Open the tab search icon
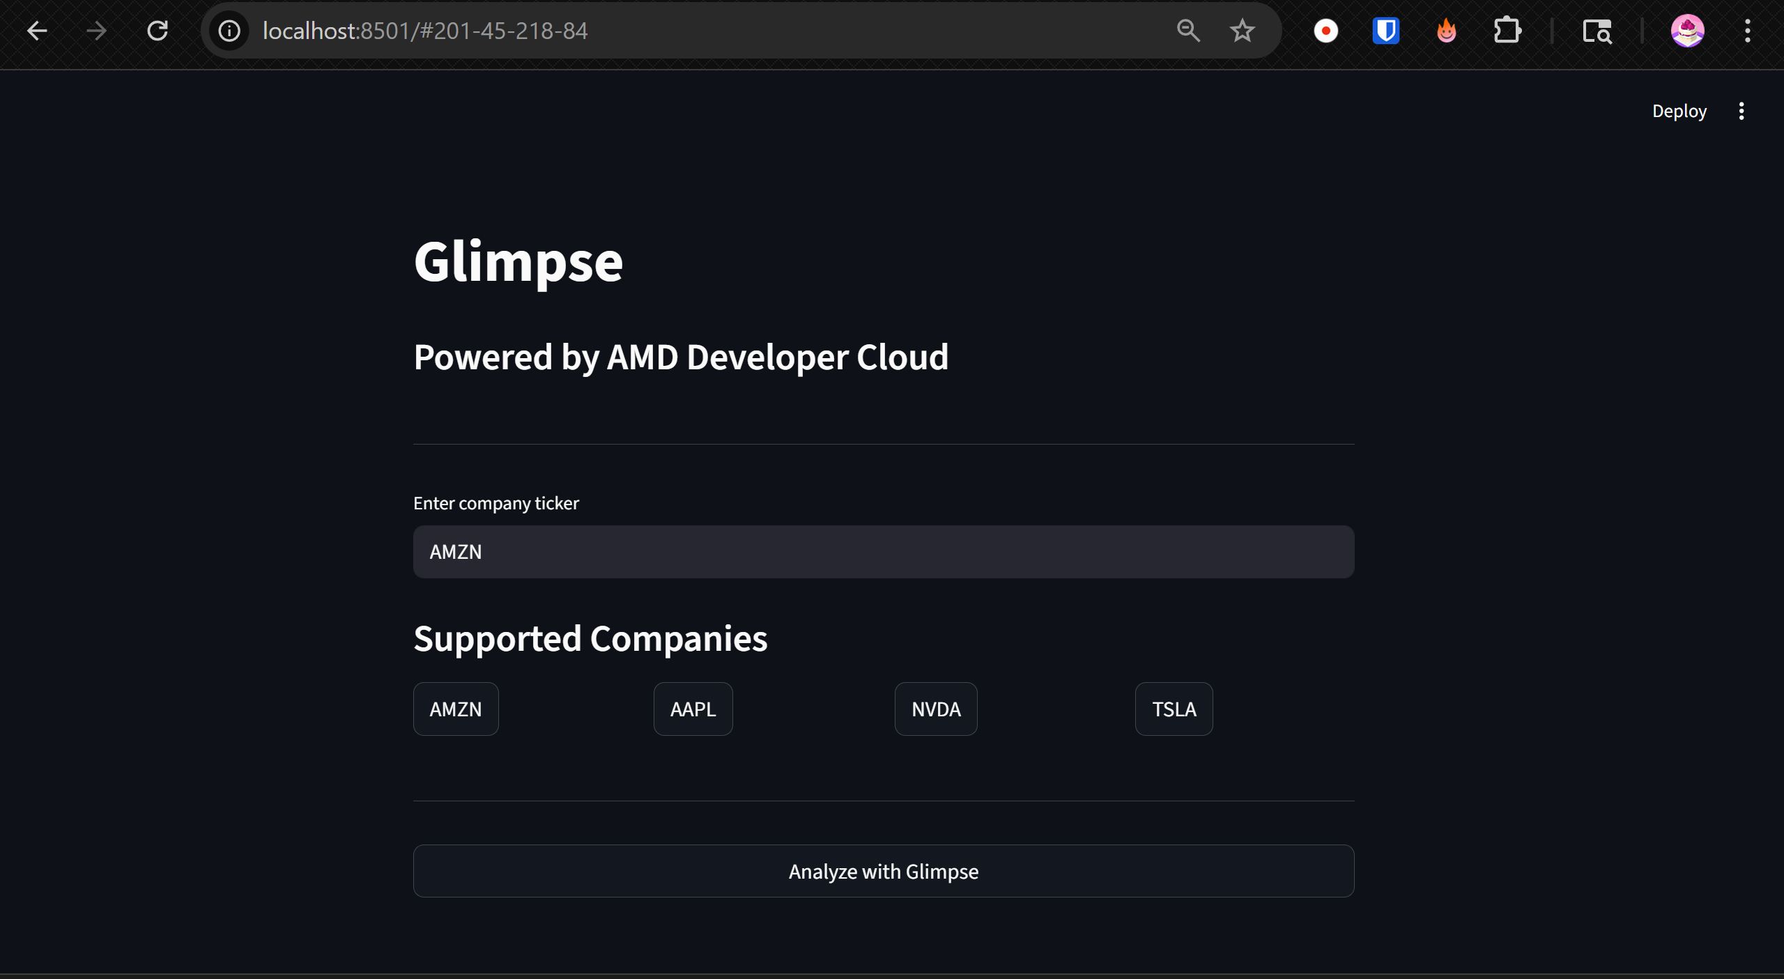Viewport: 1784px width, 979px height. pos(1597,31)
